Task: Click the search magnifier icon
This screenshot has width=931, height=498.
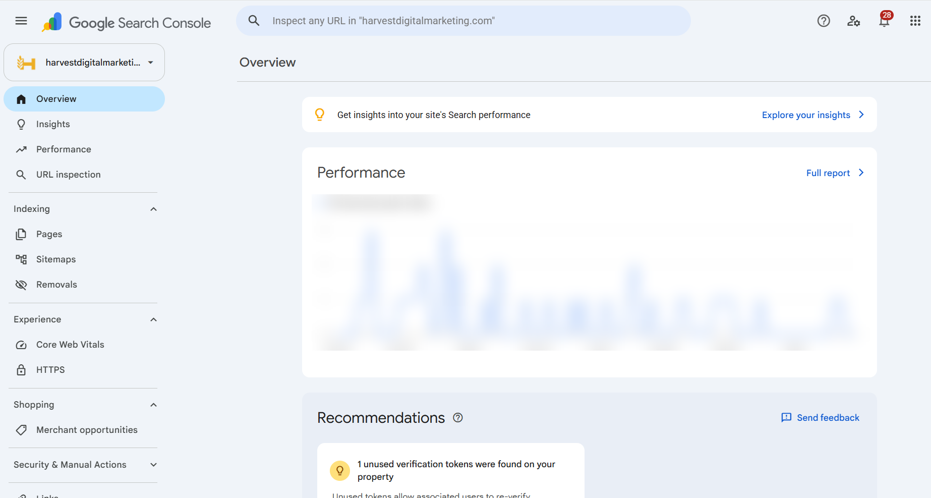Action: (x=254, y=21)
